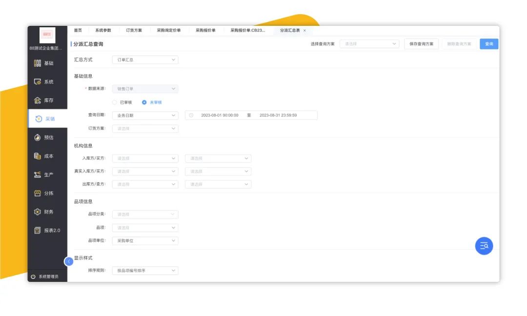Click end date 2023-08-31 23:59:59
This screenshot has width=527, height=316.
pos(278,115)
